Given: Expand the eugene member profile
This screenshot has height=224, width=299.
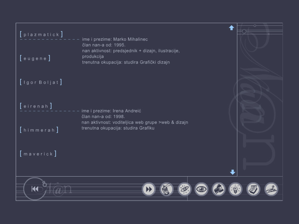Looking at the screenshot, I should [x=35, y=58].
